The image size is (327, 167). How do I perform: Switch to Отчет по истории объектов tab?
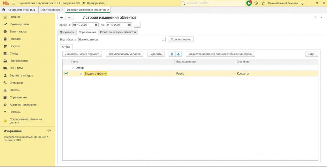tap(118, 32)
